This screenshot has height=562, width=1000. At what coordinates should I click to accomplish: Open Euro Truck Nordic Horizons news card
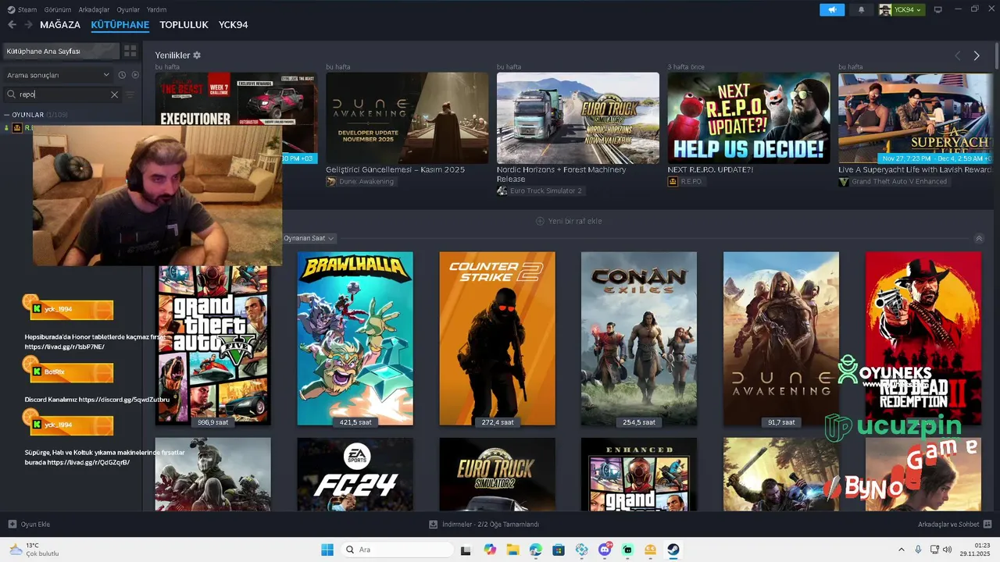(578, 118)
